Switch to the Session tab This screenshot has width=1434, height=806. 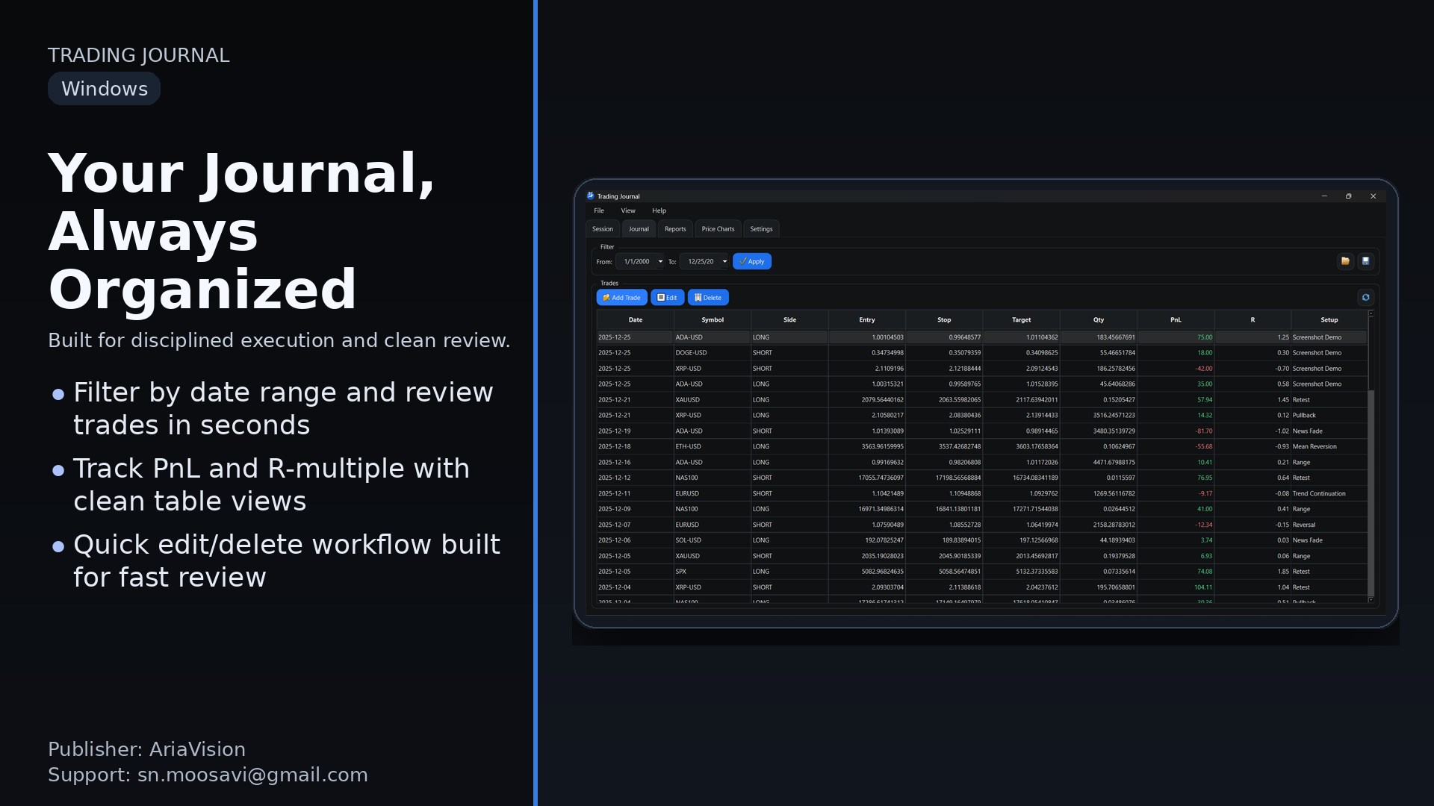coord(603,229)
